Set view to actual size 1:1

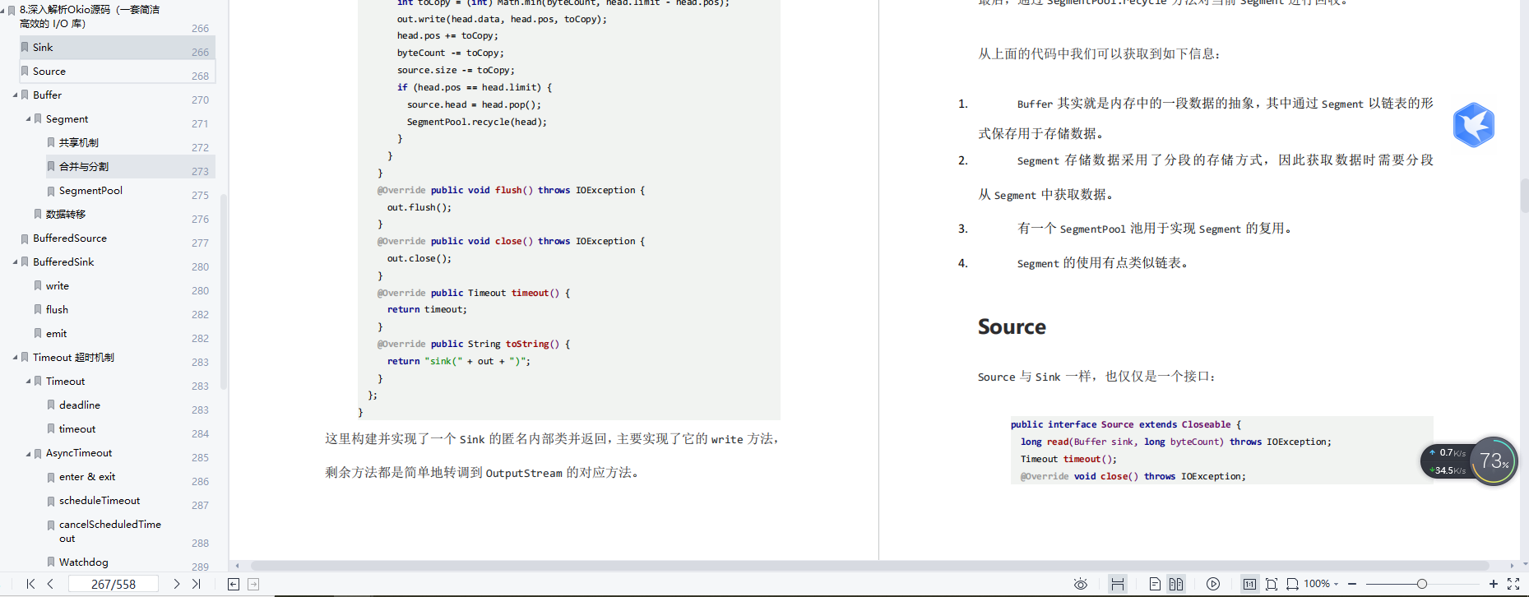point(1249,584)
